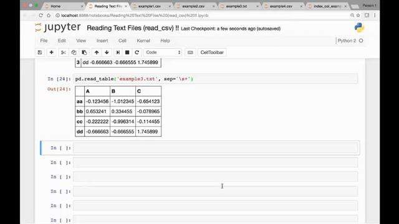
Task: Click the column header B
Action: click(123, 91)
